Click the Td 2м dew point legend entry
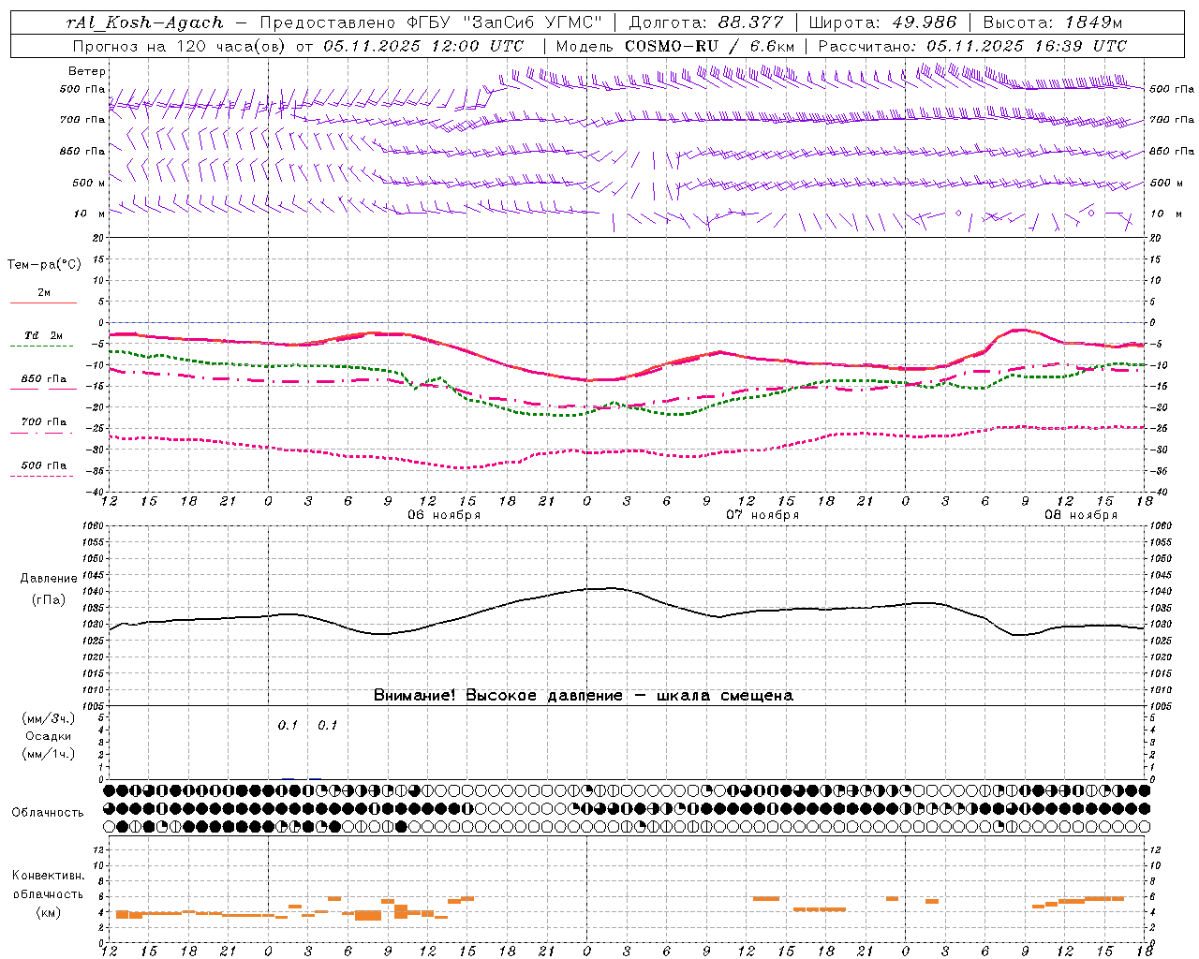Screen dimensions: 1199x959 point(44,335)
